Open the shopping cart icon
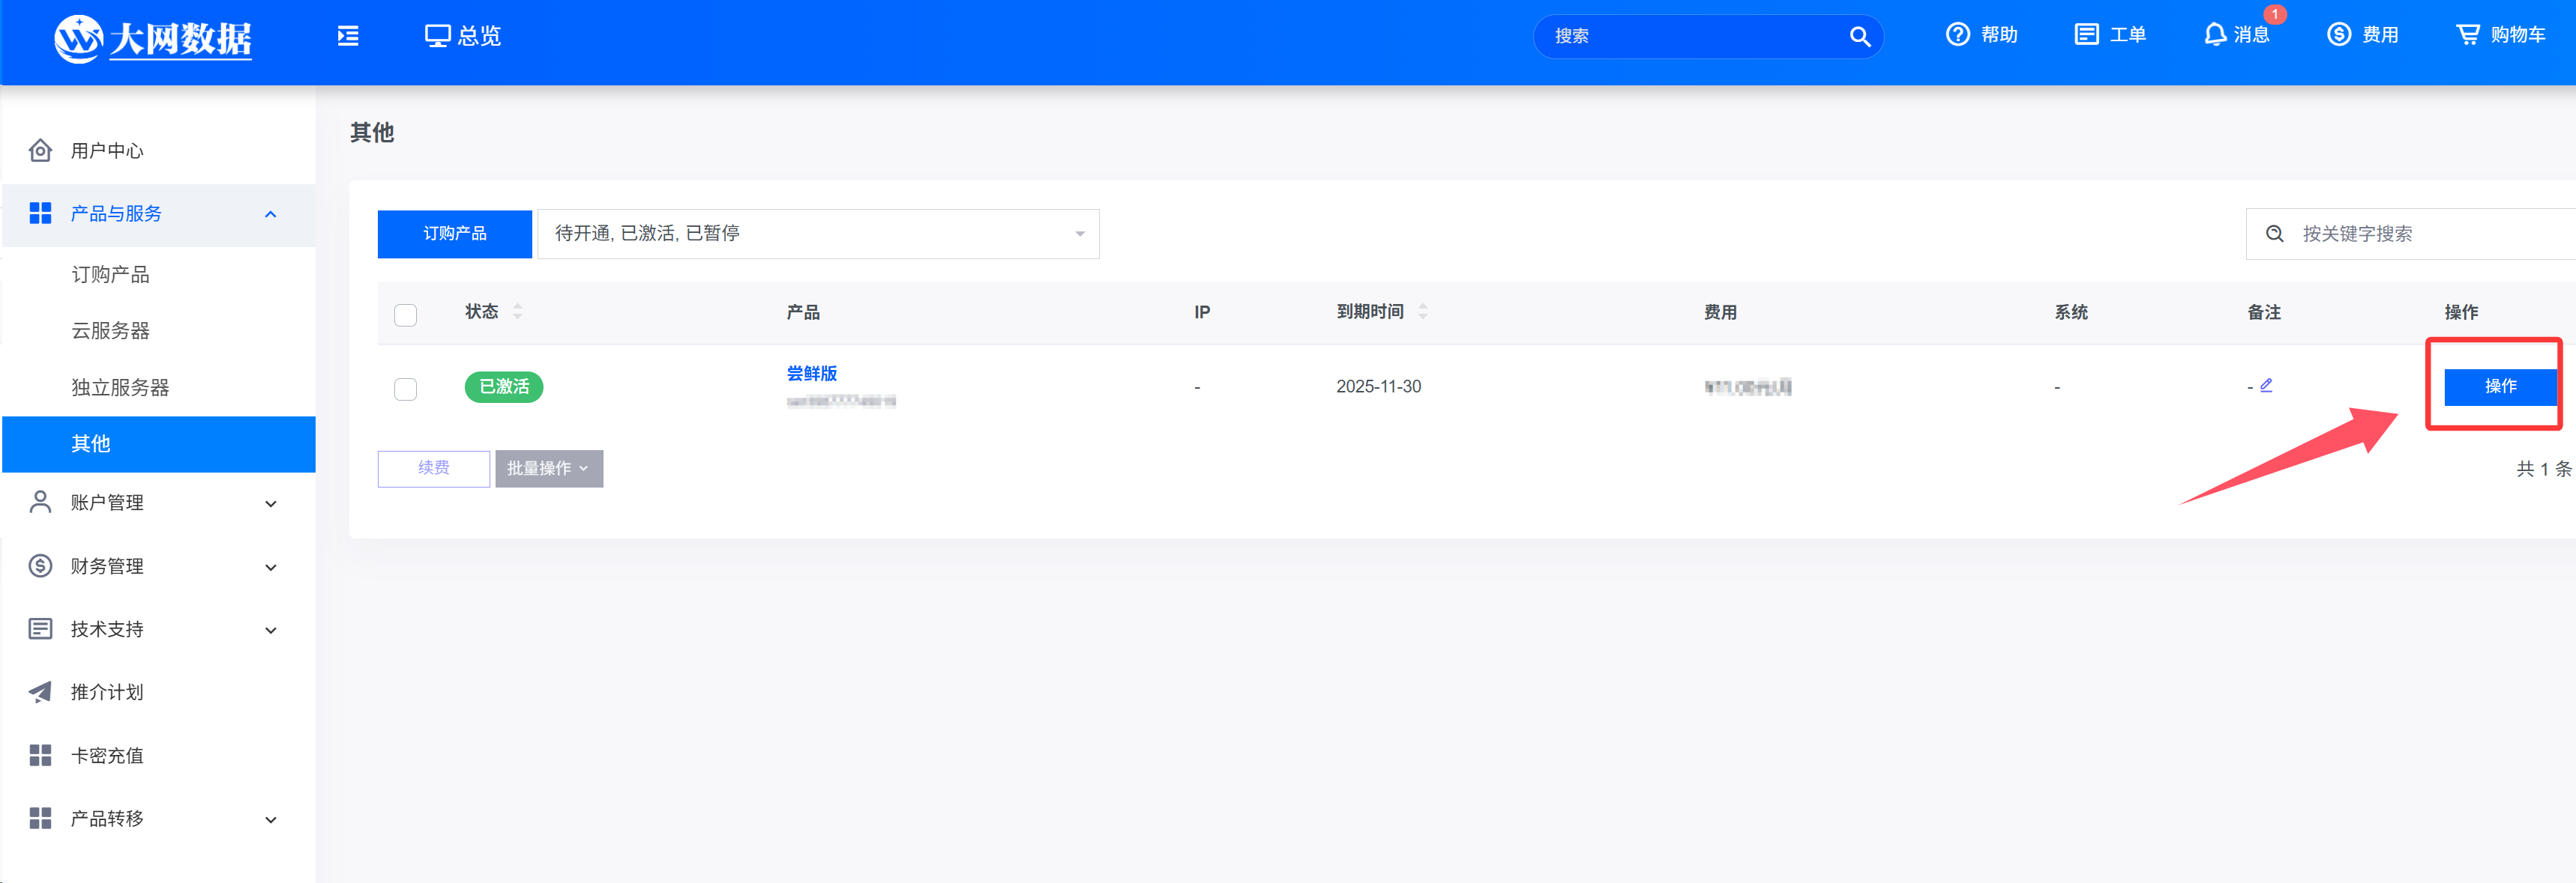This screenshot has width=2576, height=883. pos(2467,35)
